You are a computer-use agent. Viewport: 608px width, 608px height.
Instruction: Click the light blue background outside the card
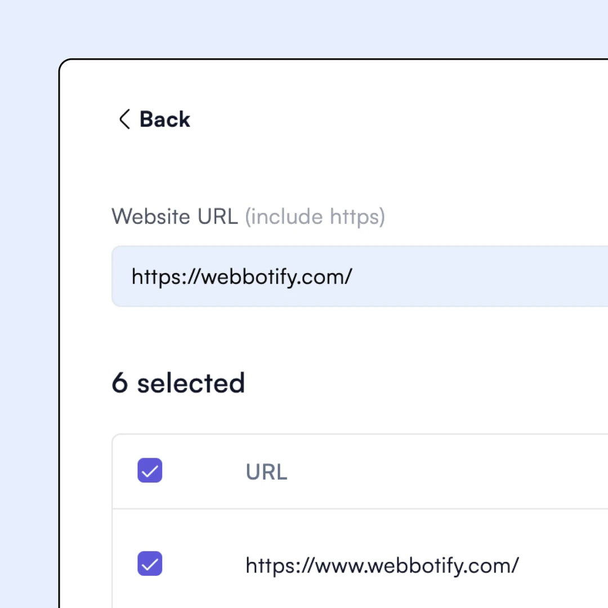click(x=28, y=281)
